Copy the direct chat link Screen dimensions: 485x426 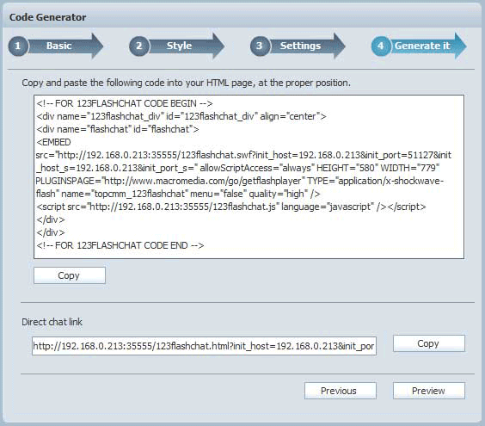coord(429,343)
